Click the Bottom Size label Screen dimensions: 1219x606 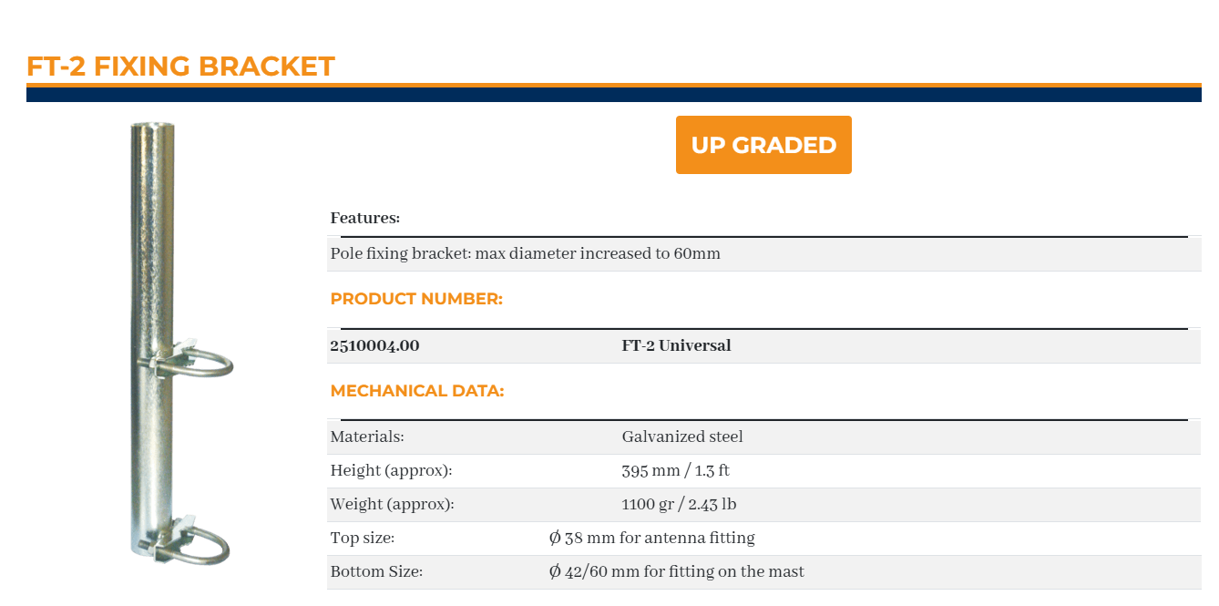click(376, 571)
